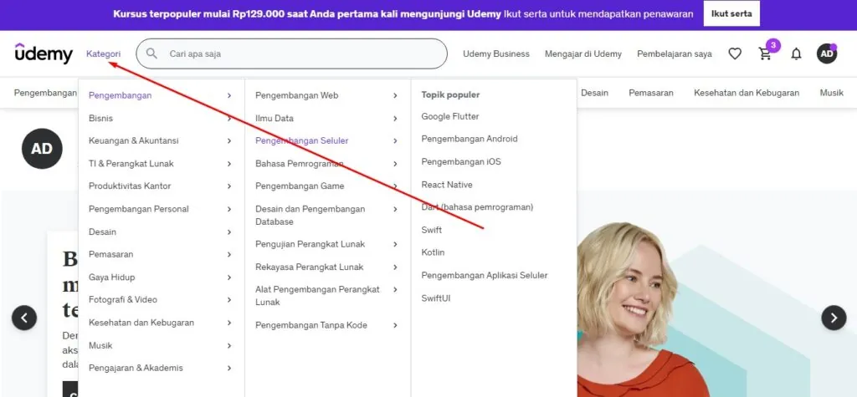Open Desain dan Pengembangan Database subcategory
Viewport: 857px width, 397px height.
point(310,215)
